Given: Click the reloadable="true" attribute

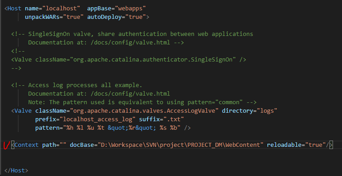Looking at the screenshot, I should (x=296, y=145).
